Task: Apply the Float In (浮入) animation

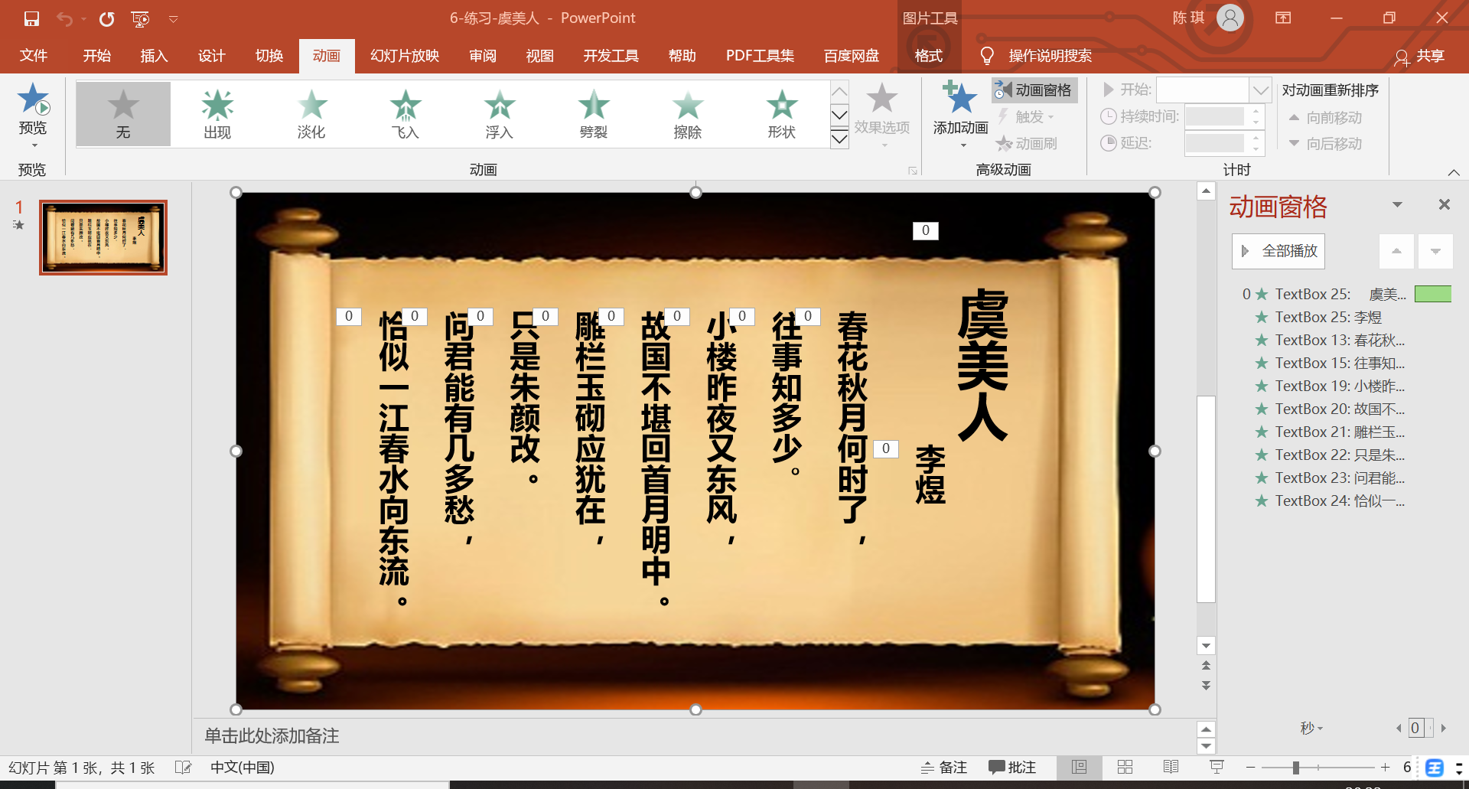Action: tap(500, 114)
